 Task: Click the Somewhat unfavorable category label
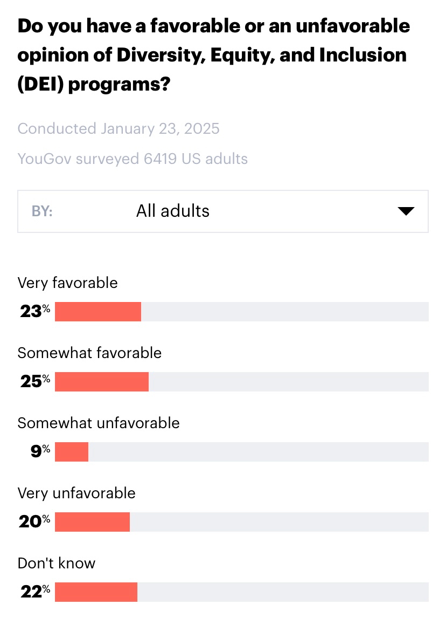click(99, 423)
